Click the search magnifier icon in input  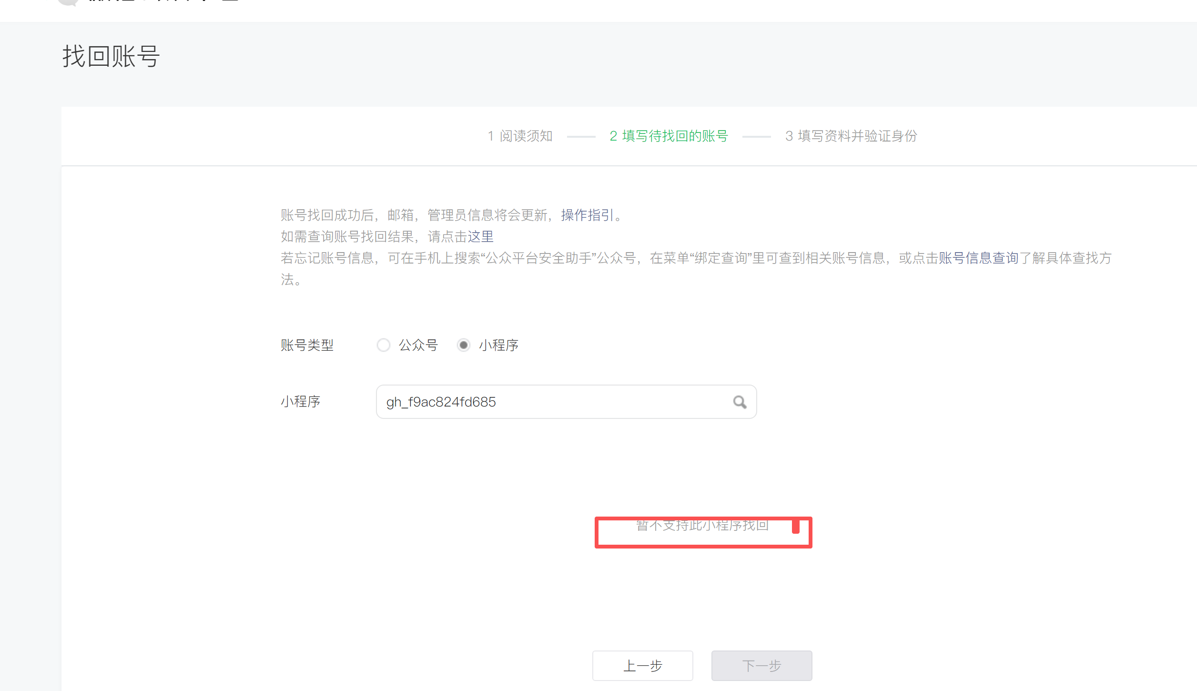[740, 402]
